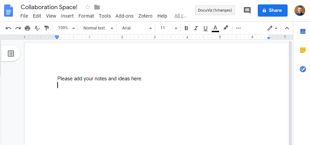
Task: Click the undo arrow icon
Action: click(8, 28)
